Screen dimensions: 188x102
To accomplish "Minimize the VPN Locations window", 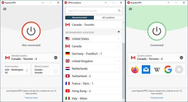I will [x=106, y=2].
